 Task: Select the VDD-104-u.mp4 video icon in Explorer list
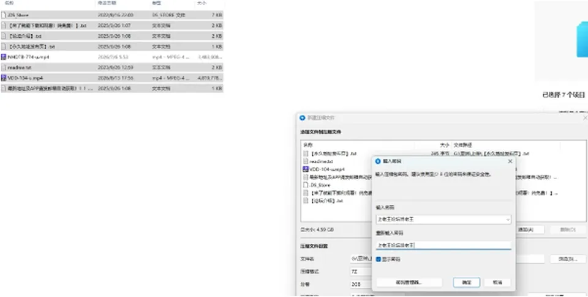click(x=4, y=78)
